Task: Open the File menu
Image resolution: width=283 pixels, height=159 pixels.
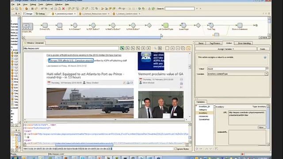Action: pyautogui.click(x=13, y=4)
